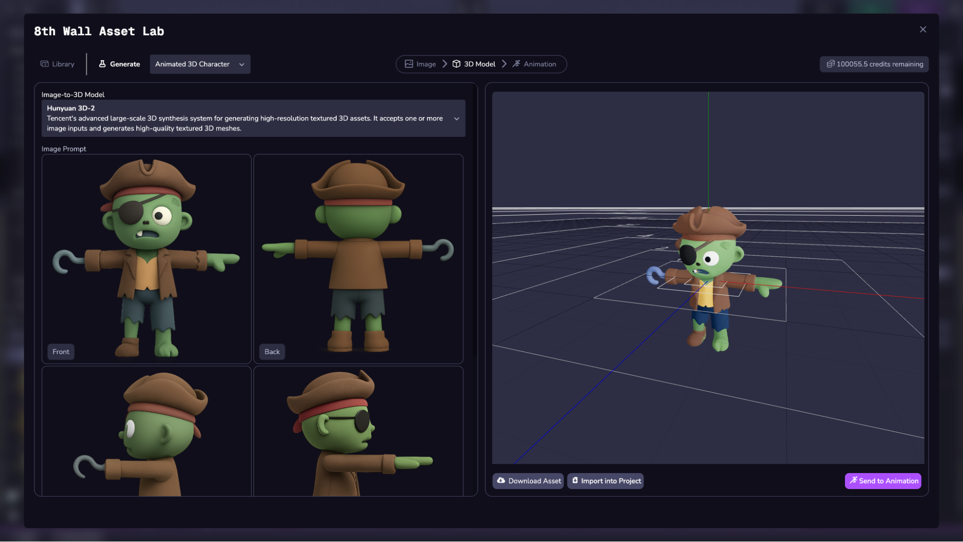This screenshot has height=542, width=963.
Task: Click the left side profile thumbnail
Action: coord(146,431)
